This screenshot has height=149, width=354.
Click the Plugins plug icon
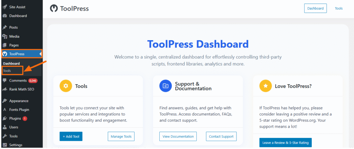(4, 118)
